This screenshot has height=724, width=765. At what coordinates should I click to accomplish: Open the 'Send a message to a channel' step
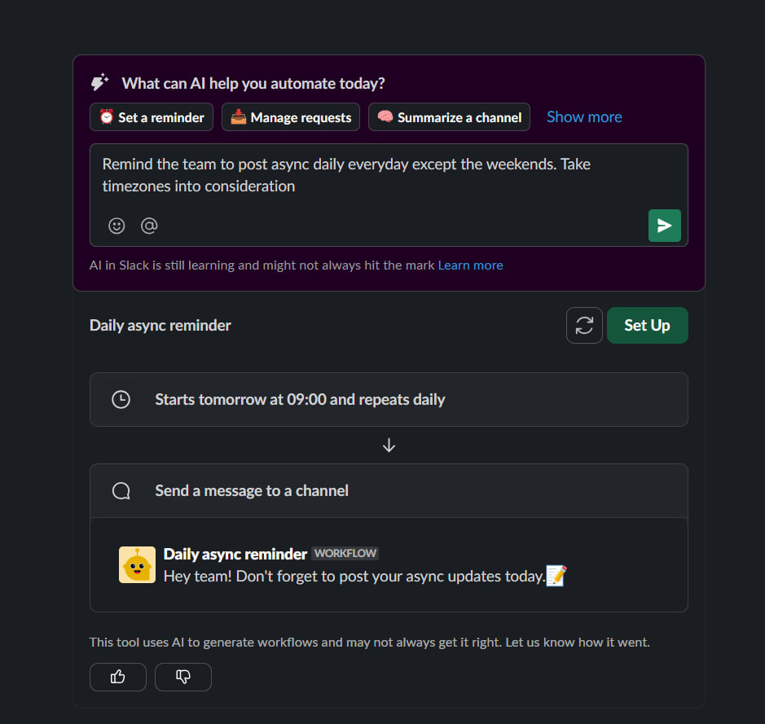(388, 491)
